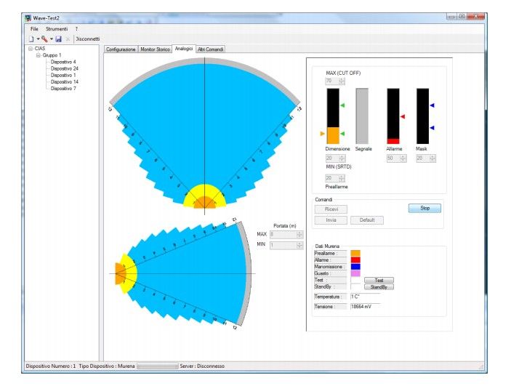This screenshot has height=386, width=511.
Task: Click the greyed-out delete X toolbar icon
Action: pos(68,39)
